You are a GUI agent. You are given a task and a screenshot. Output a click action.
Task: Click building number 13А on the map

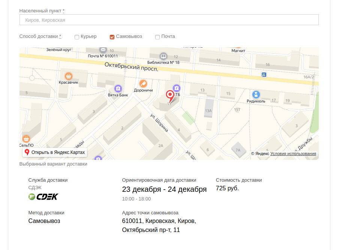208,111
